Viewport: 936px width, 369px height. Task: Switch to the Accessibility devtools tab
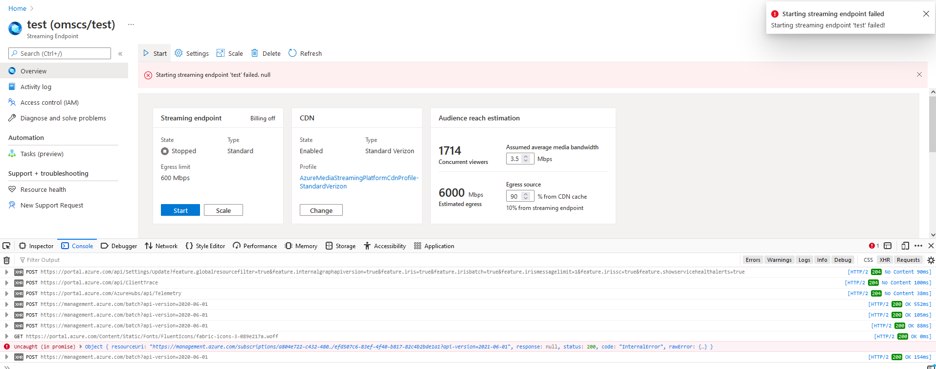(x=385, y=246)
